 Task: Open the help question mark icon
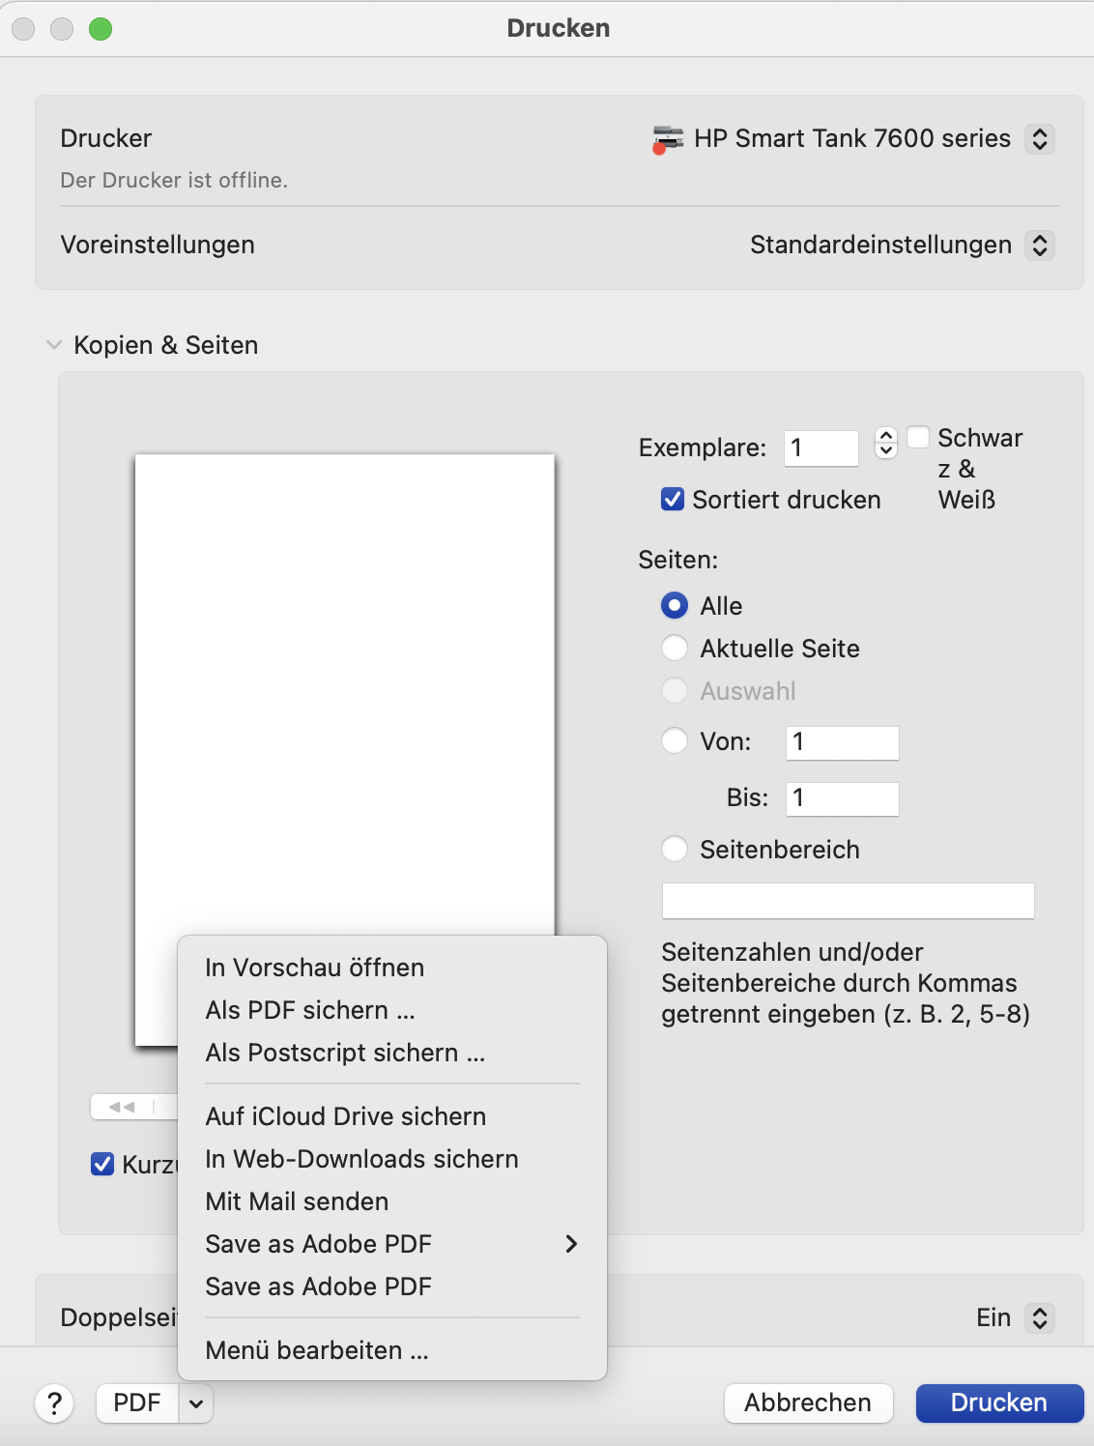(x=55, y=1403)
